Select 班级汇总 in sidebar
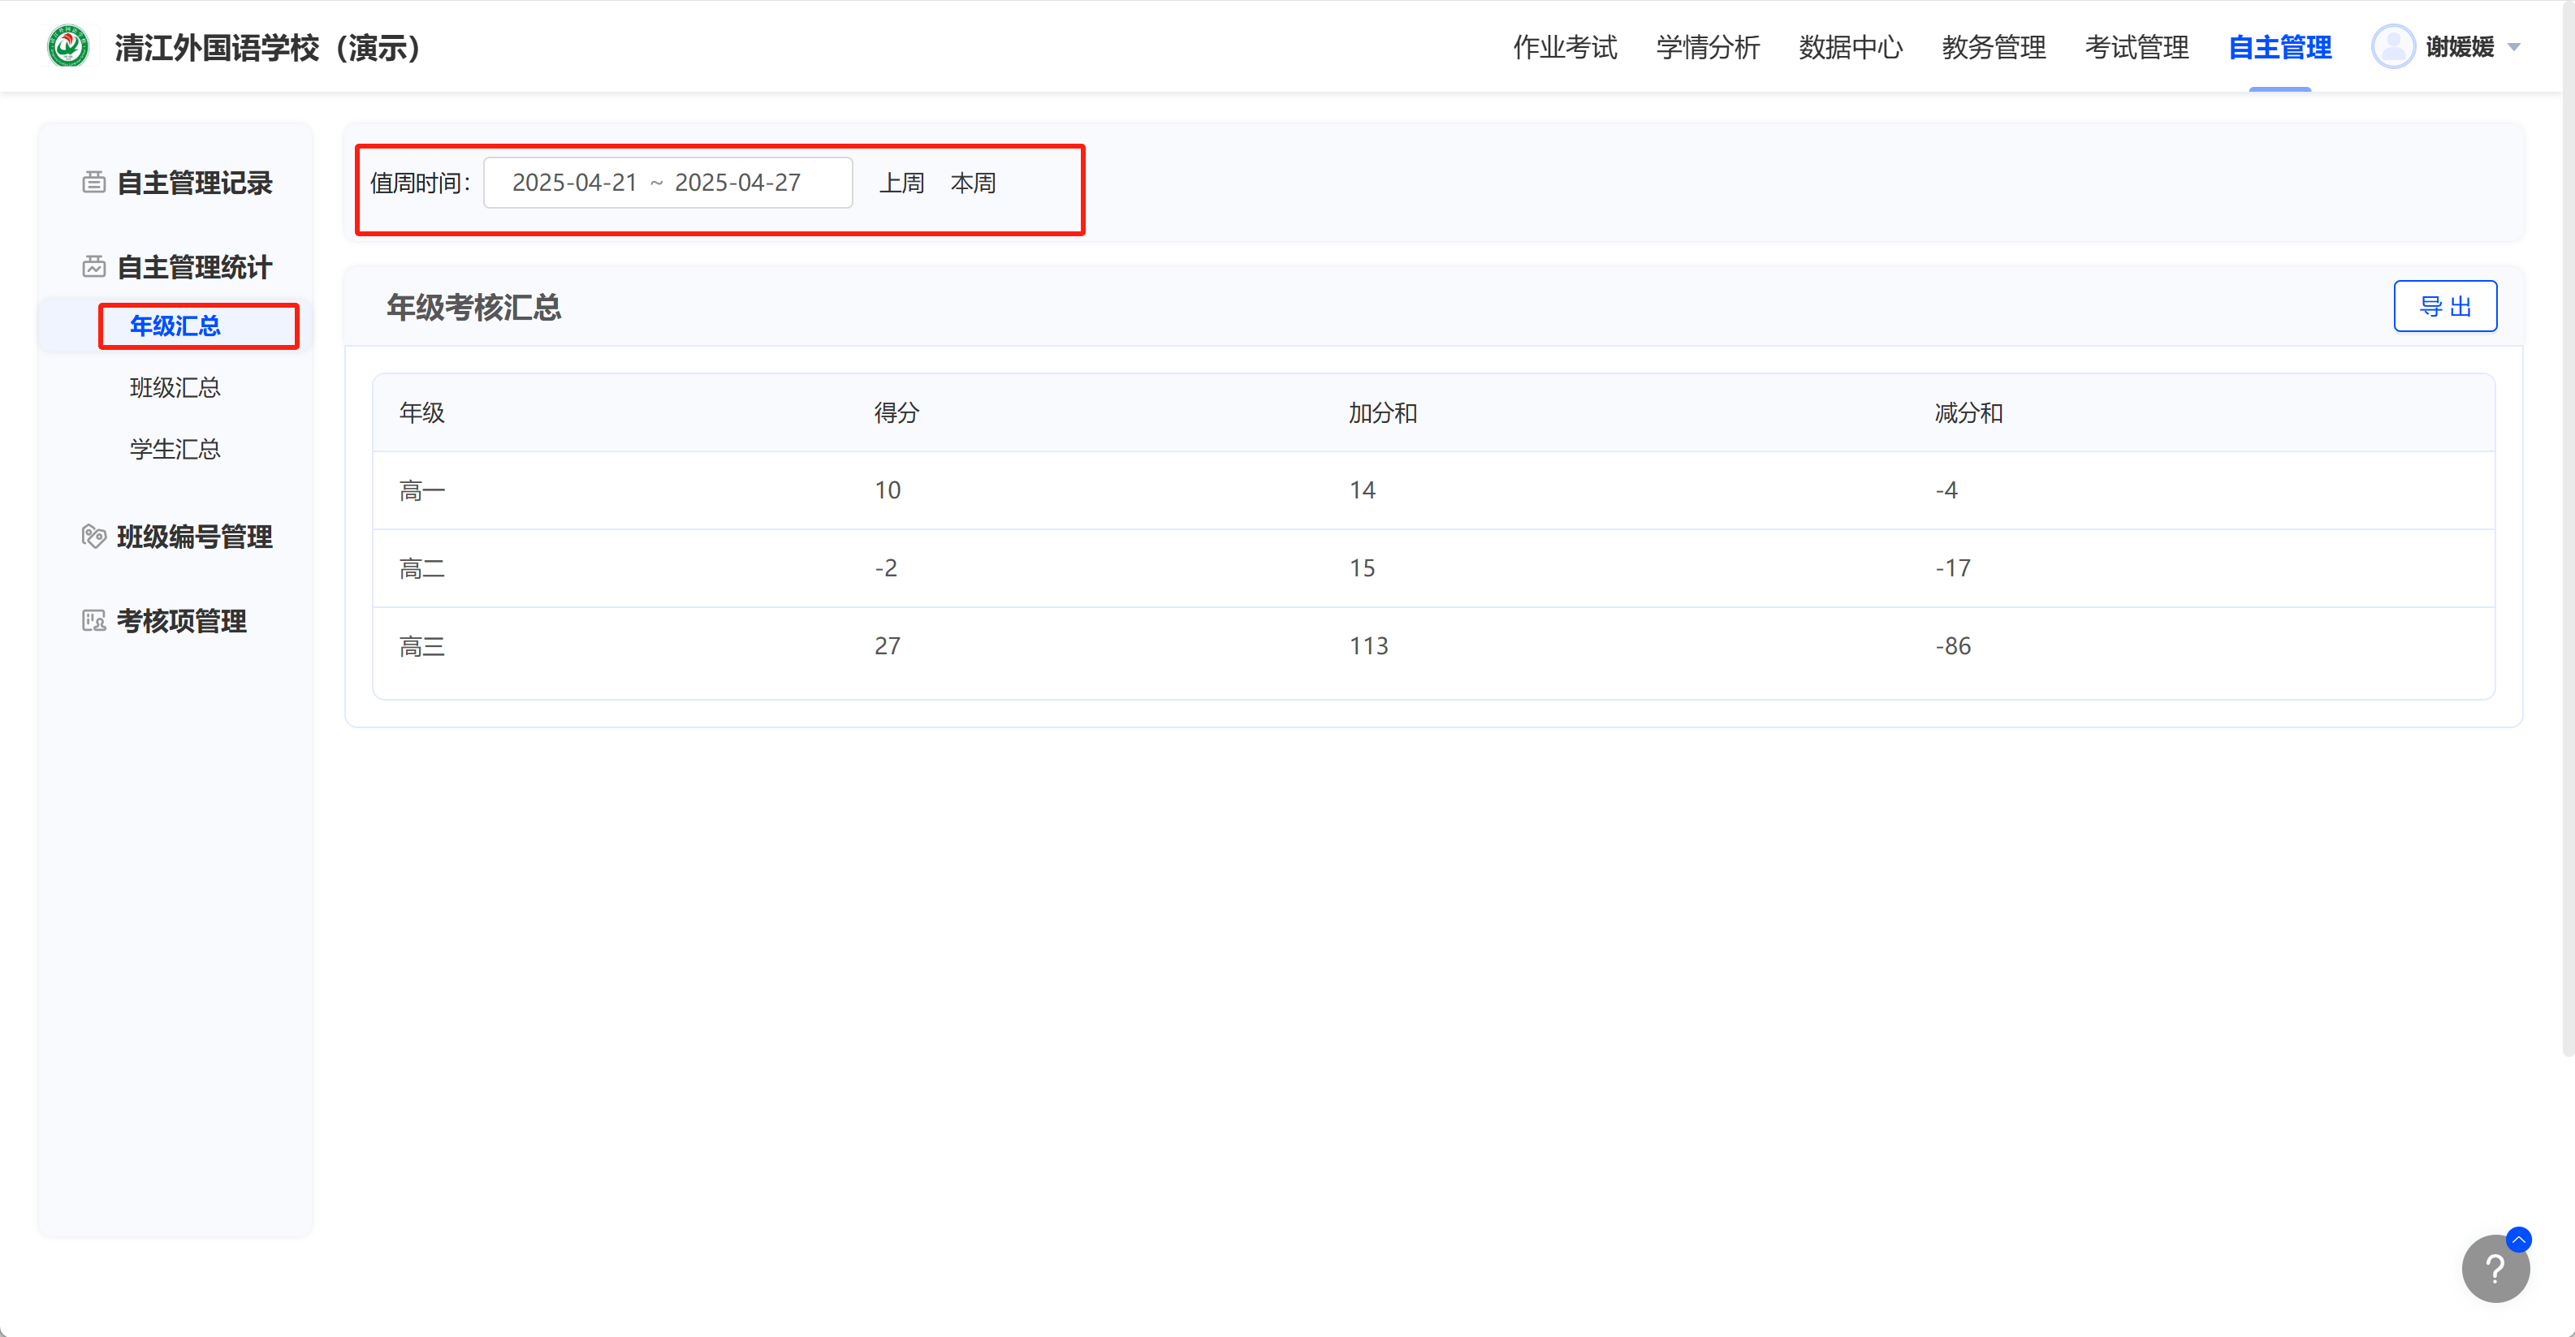 click(175, 388)
